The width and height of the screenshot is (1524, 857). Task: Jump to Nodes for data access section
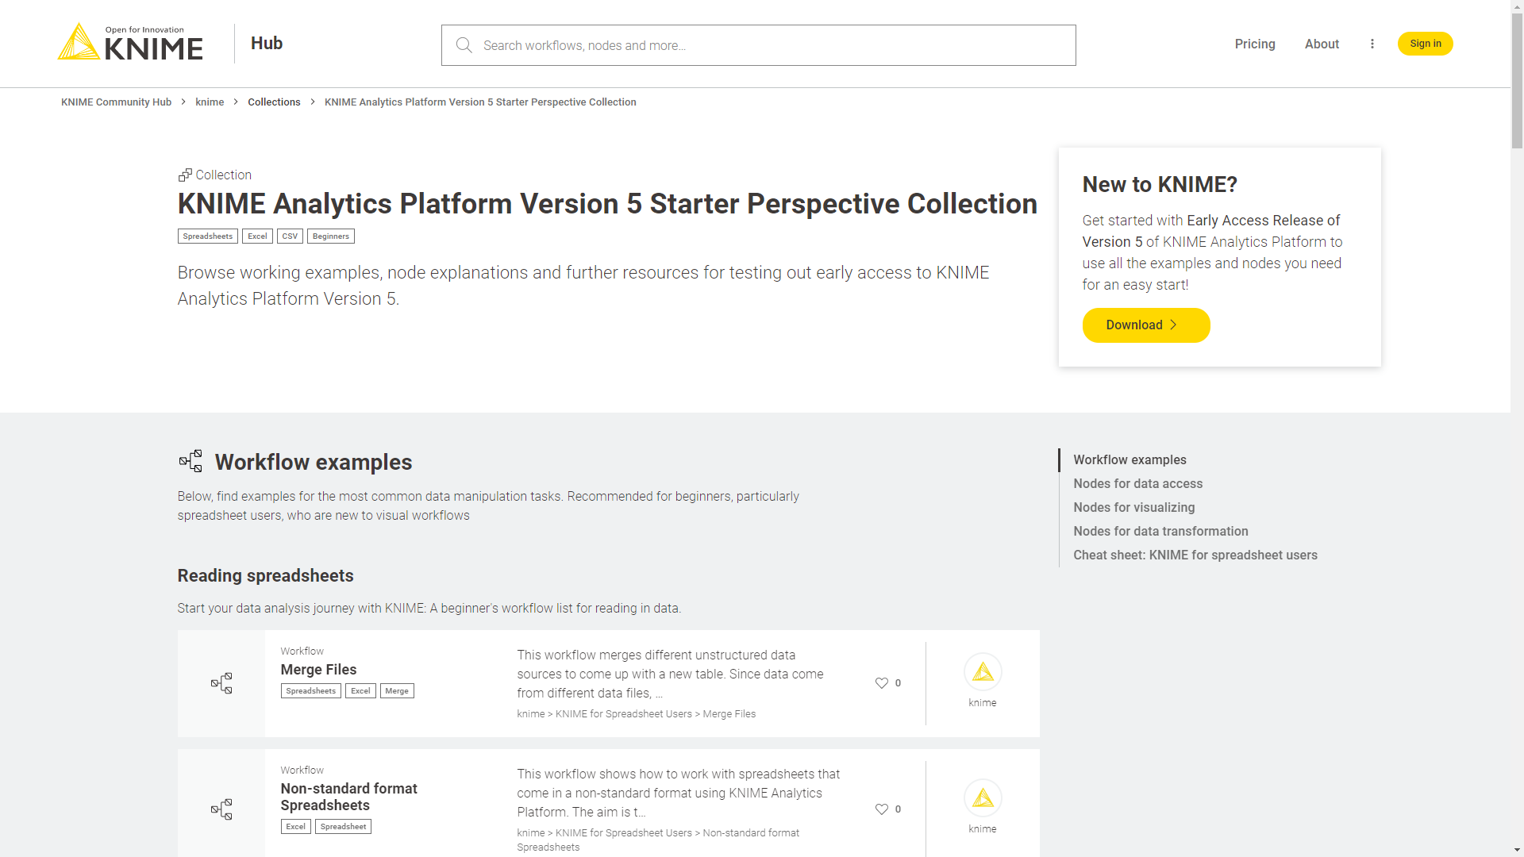pyautogui.click(x=1137, y=483)
